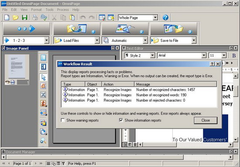Image resolution: width=240 pixels, height=167 pixels.
Task: Click the spelling proofread icon
Action: 44,17
